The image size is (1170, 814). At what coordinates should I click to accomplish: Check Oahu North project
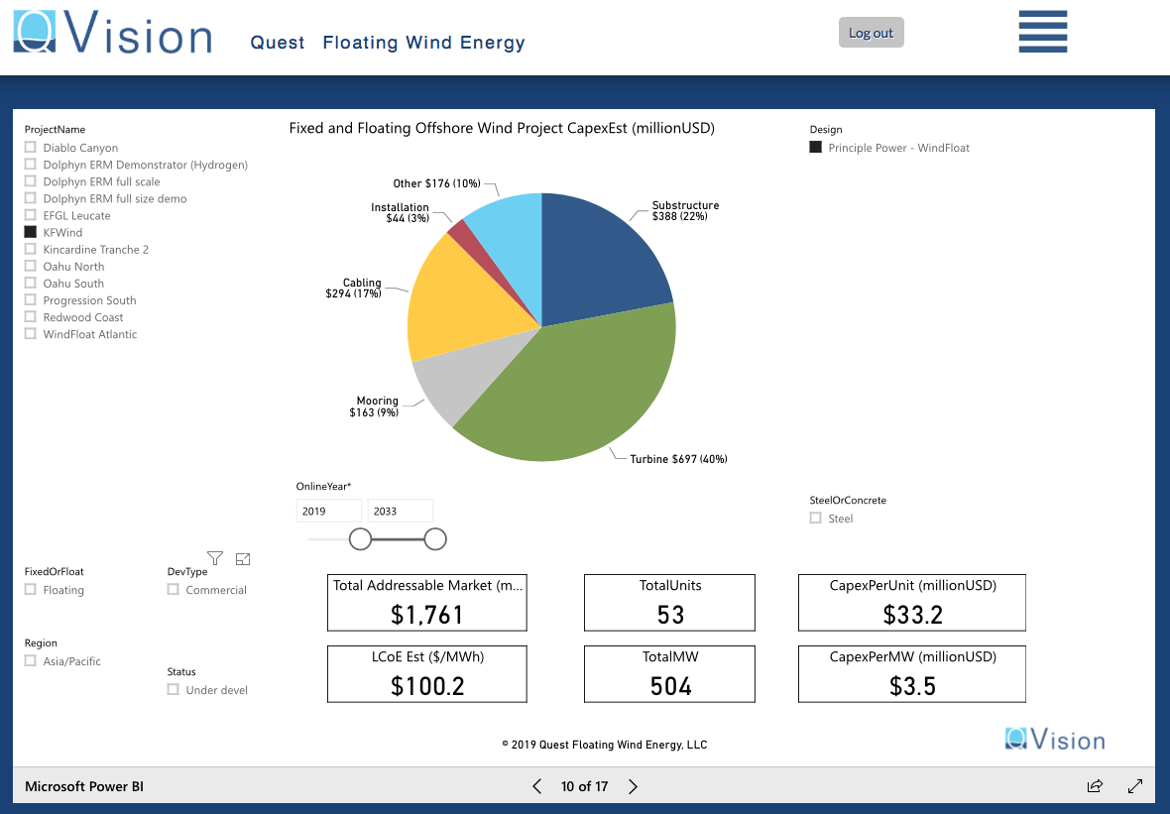coord(31,266)
